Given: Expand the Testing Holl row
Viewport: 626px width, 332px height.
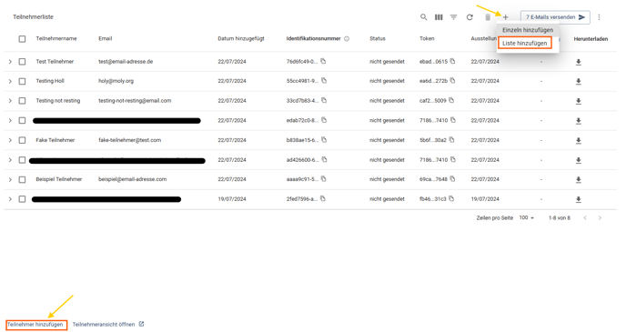Looking at the screenshot, I should point(10,81).
